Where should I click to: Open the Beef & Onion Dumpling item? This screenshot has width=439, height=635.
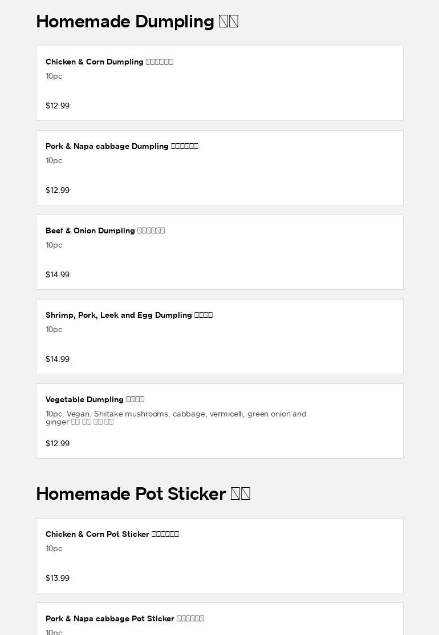coord(219,252)
